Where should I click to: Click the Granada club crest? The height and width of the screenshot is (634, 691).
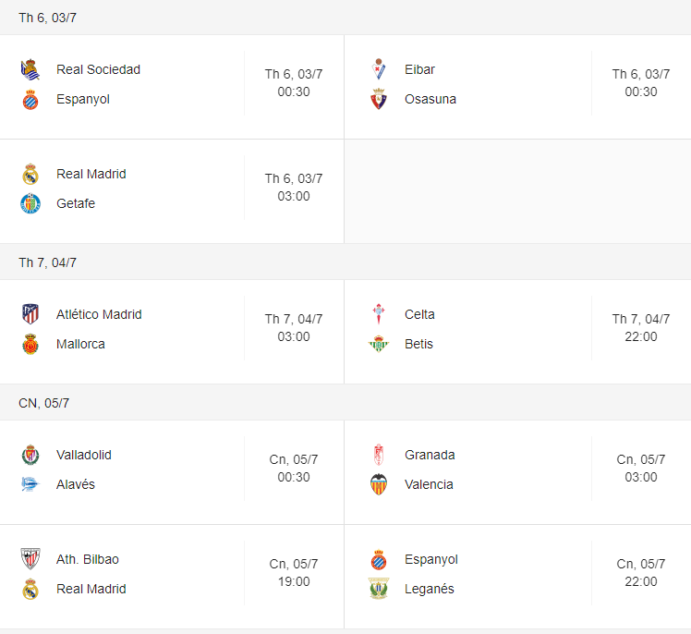(379, 455)
